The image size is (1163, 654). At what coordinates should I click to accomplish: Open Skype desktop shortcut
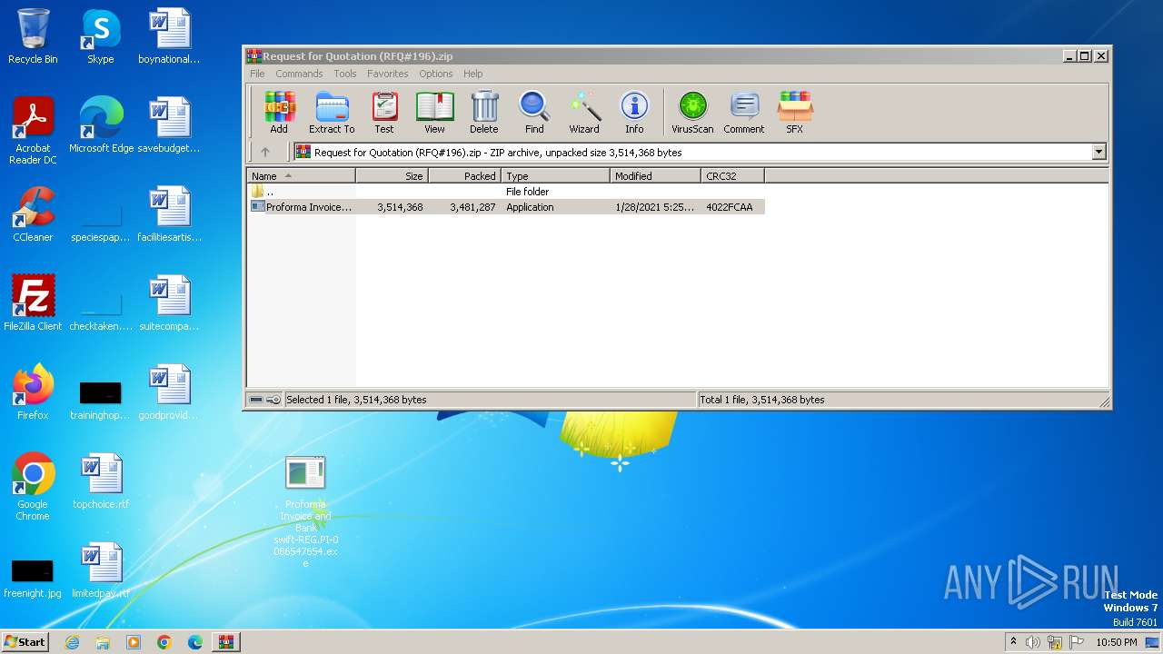click(100, 36)
